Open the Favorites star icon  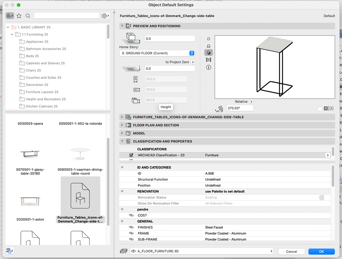[x=19, y=16]
